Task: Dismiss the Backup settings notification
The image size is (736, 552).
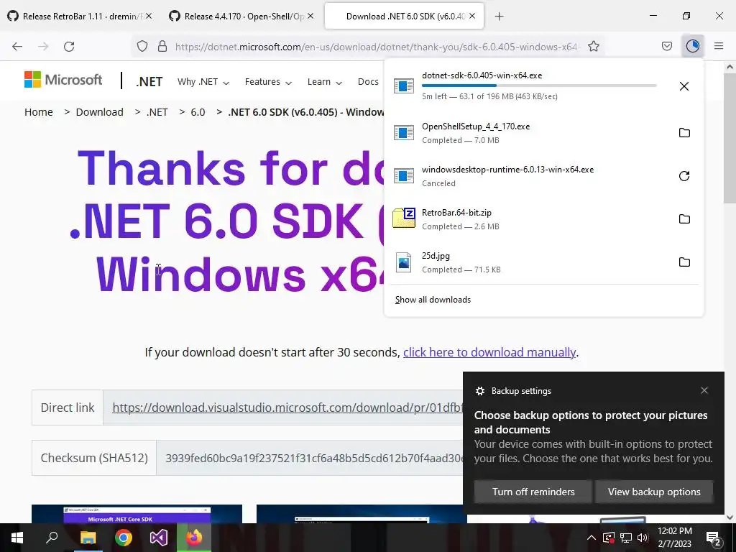Action: click(704, 390)
